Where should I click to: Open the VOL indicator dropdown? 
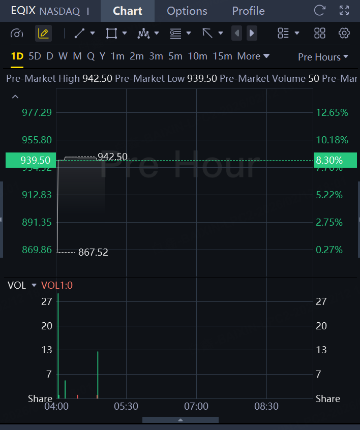coord(34,285)
